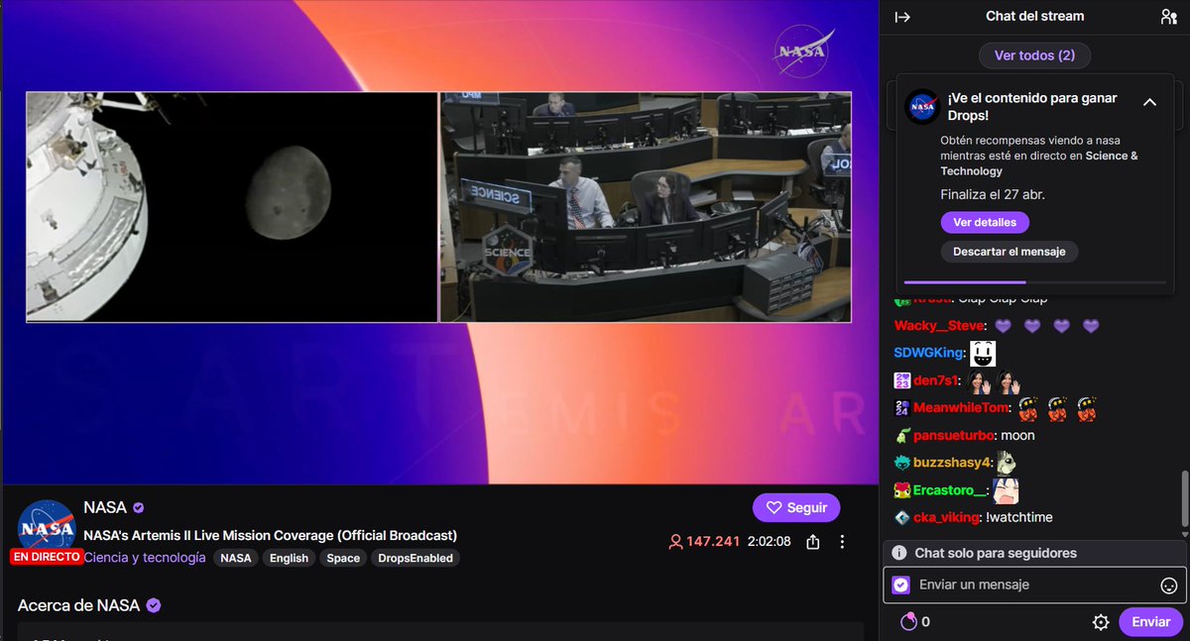Click Ercastoro__'s chat badge
The height and width of the screenshot is (641, 1190).
pos(902,490)
